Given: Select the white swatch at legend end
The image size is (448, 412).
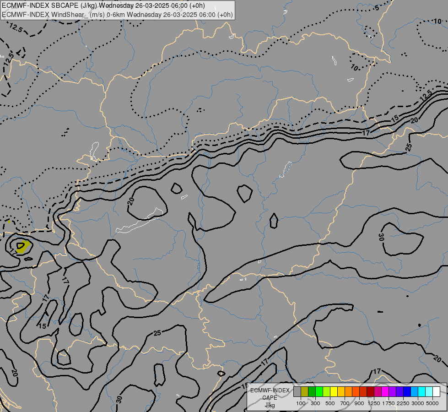Looking at the screenshot, I should 436,392.
